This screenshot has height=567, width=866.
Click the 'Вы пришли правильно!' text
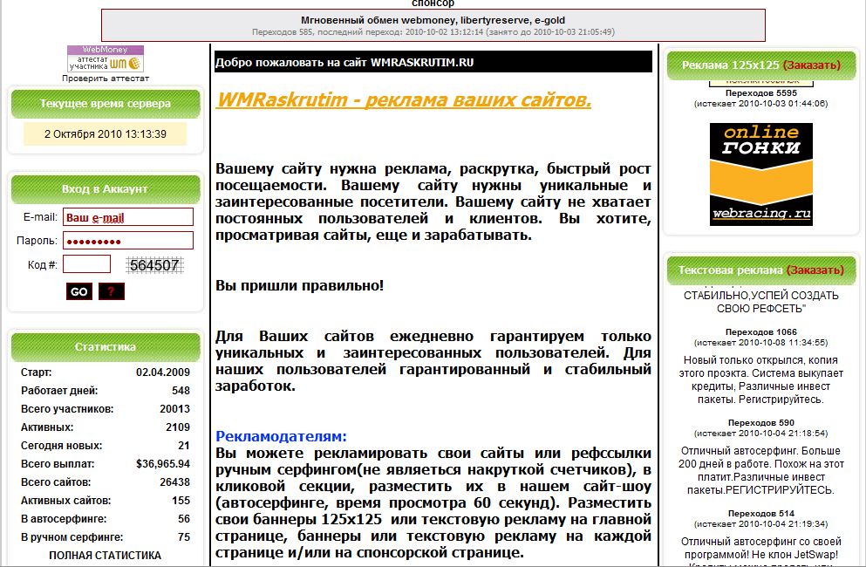coord(299,286)
